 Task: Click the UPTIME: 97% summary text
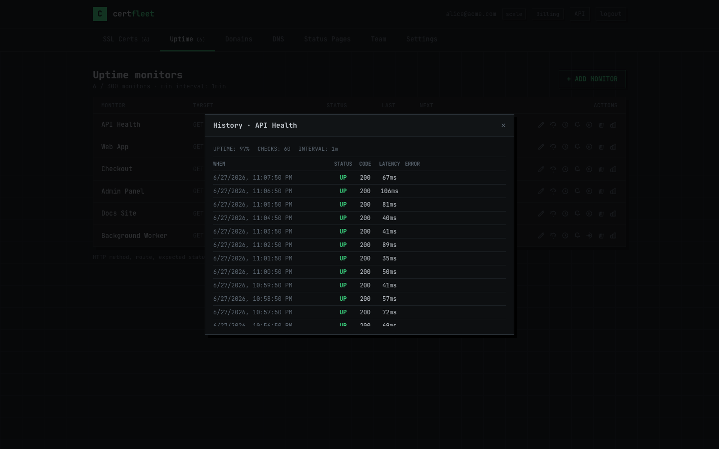231,149
